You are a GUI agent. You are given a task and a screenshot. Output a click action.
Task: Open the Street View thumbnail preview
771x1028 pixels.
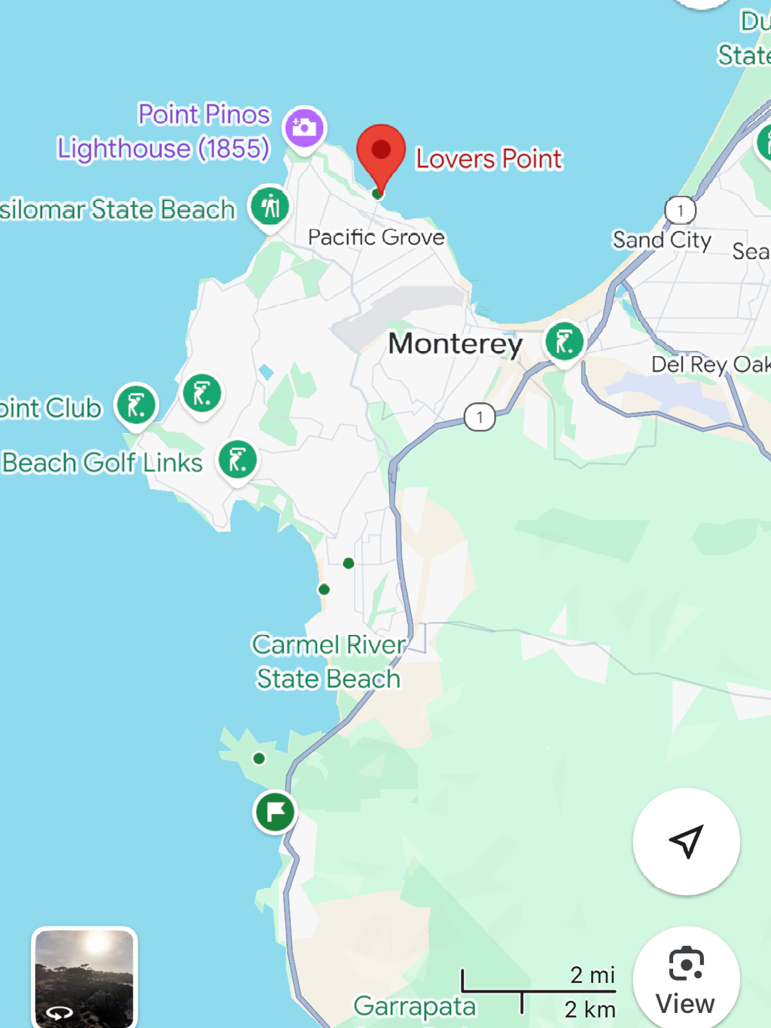[84, 977]
